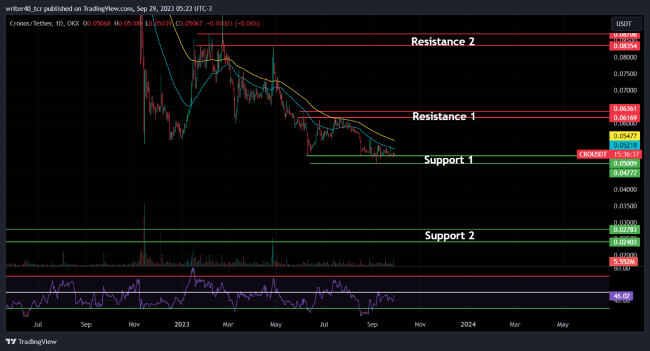The height and width of the screenshot is (351, 650).
Task: Click the 0.08354 red price label
Action: 625,46
